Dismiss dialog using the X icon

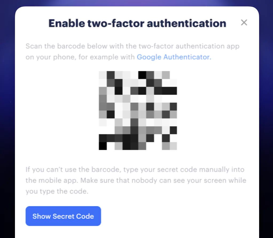point(244,22)
